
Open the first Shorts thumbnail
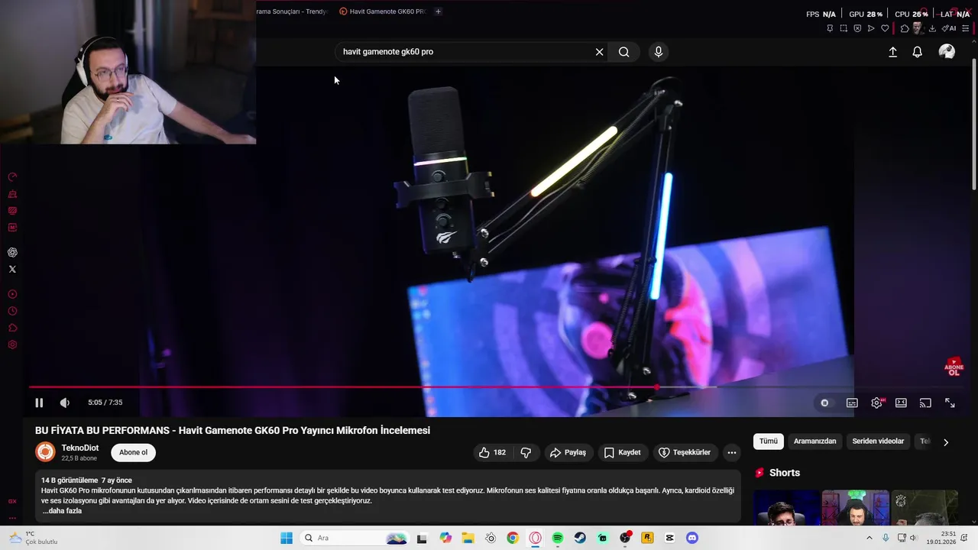tap(786, 508)
